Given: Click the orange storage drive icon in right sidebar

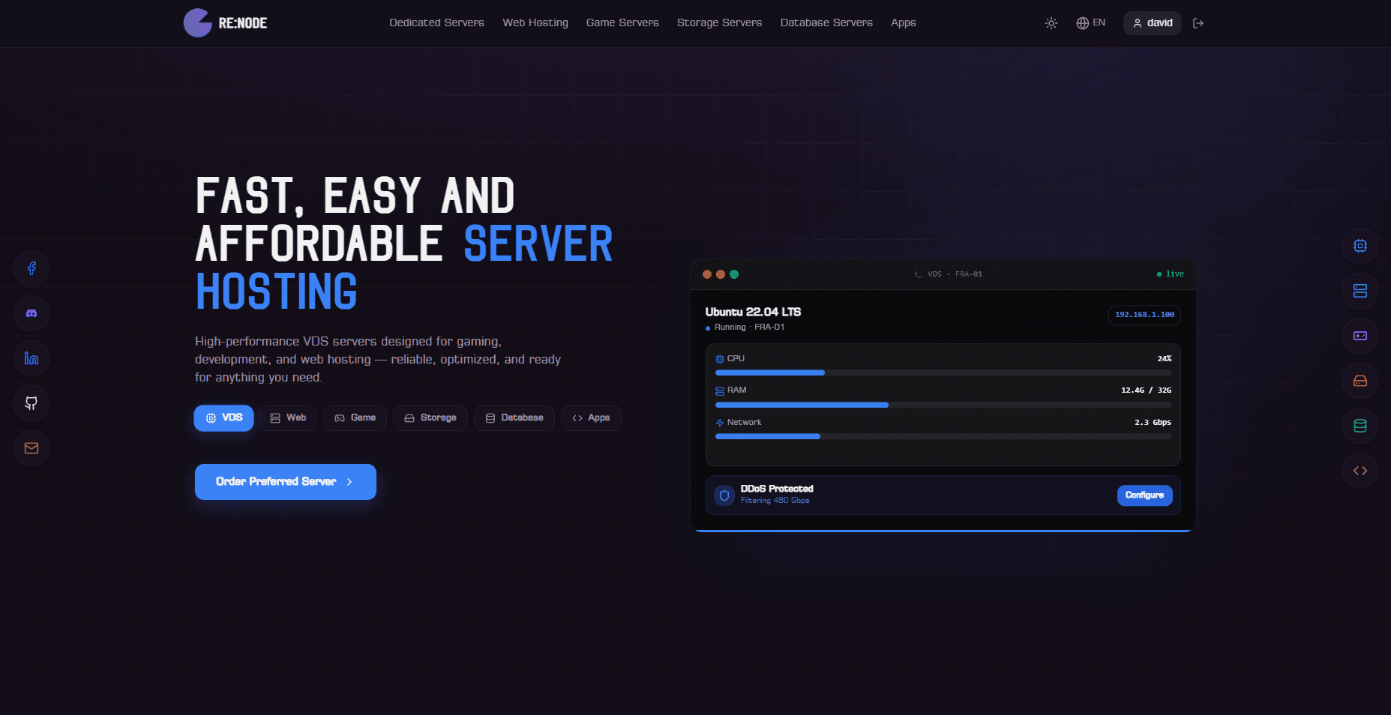Looking at the screenshot, I should tap(1360, 381).
